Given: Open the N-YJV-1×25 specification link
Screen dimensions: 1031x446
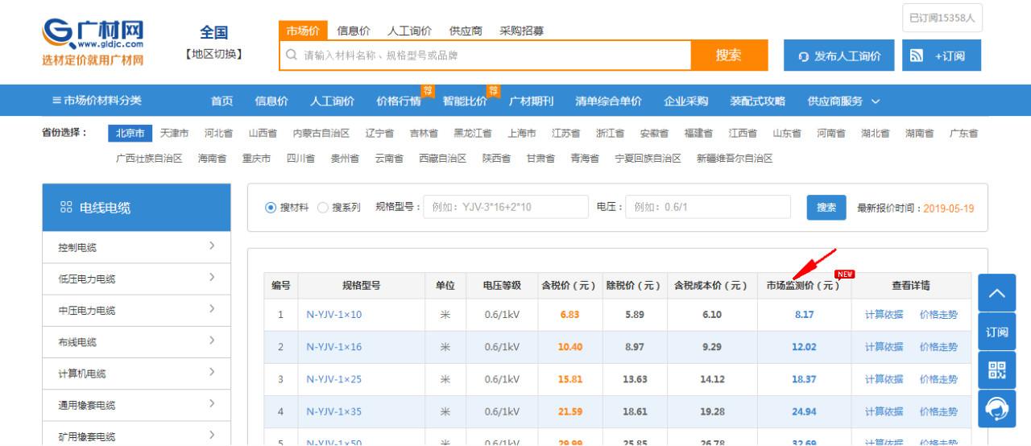Looking at the screenshot, I should 333,379.
